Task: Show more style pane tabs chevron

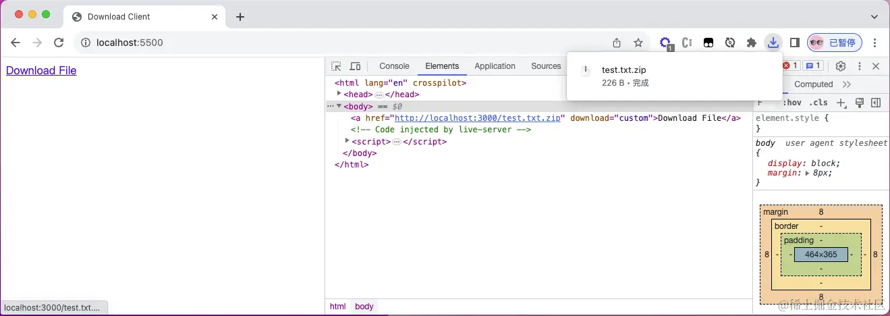Action: 847,84
